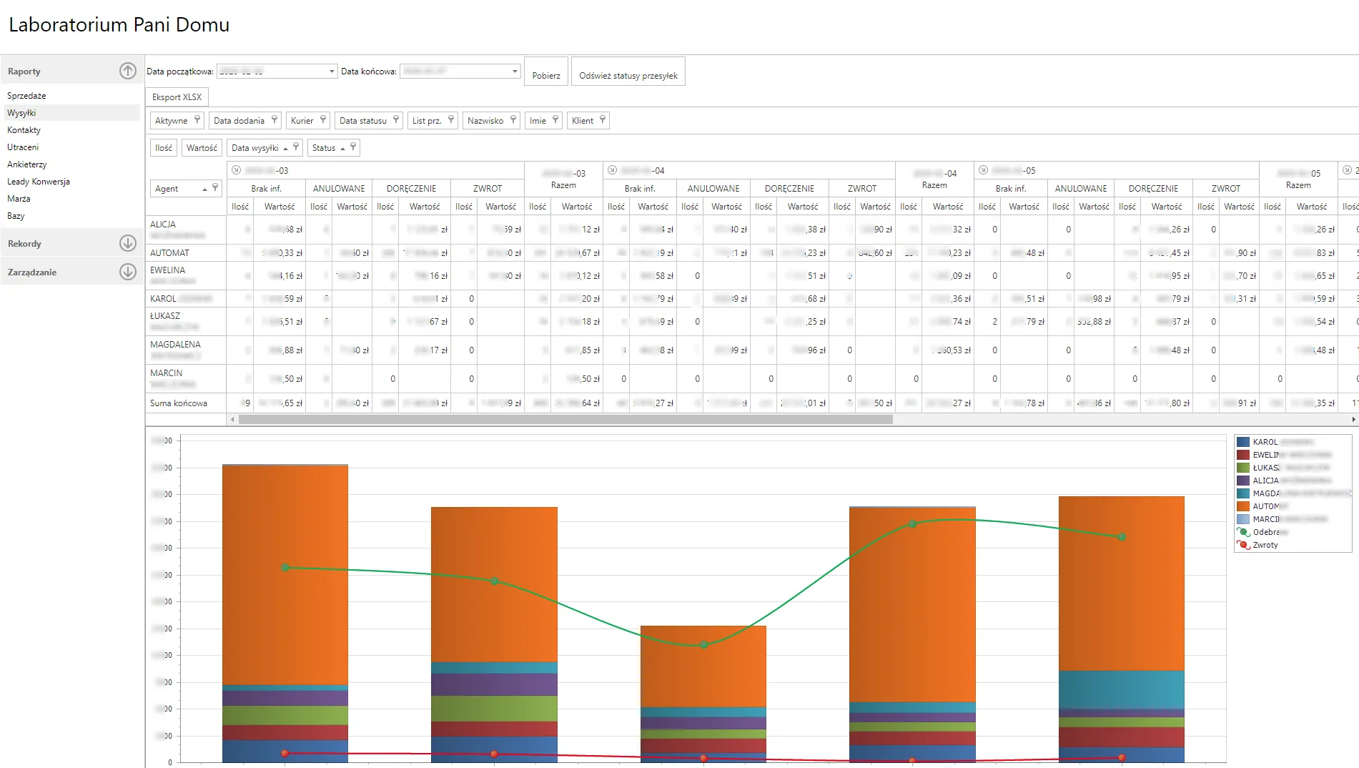The width and height of the screenshot is (1359, 768).
Task: Click filter icon on Status field
Action: coord(353,147)
